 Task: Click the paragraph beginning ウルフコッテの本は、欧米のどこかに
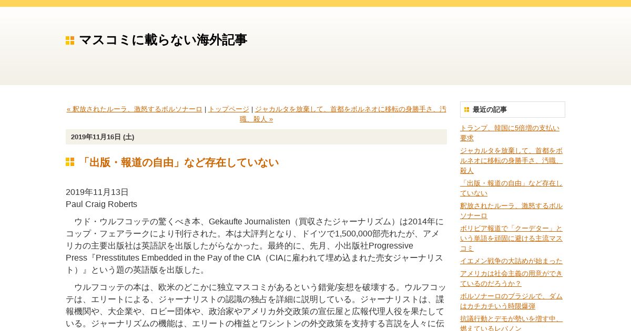[256, 306]
